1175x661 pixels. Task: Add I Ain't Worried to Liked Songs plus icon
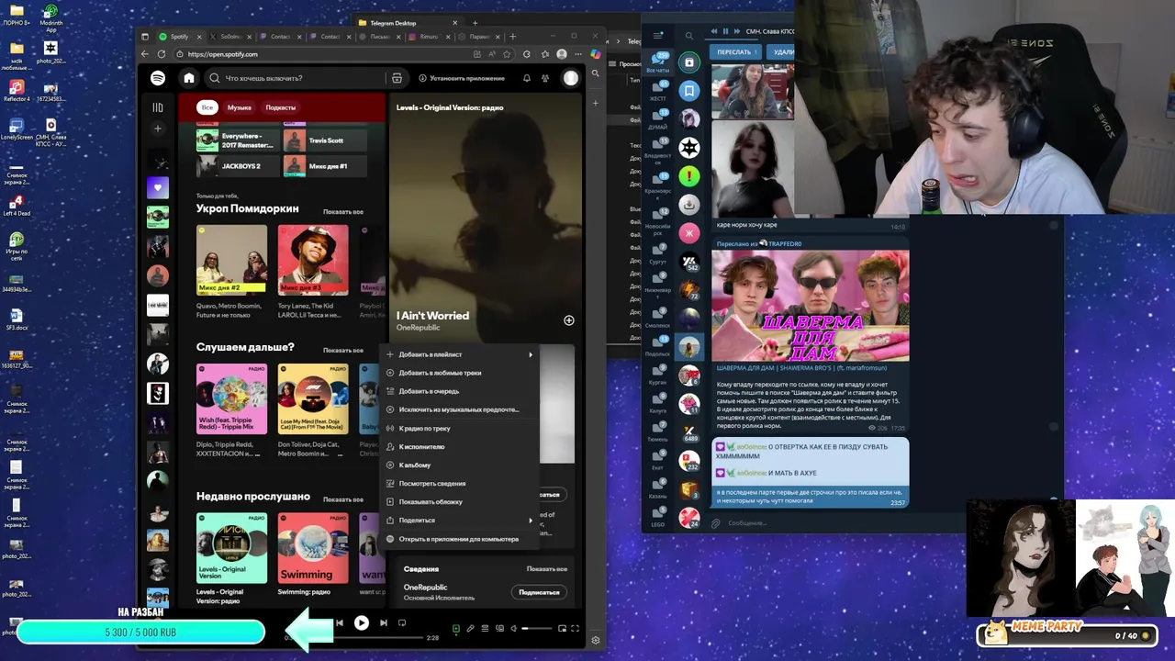(x=569, y=320)
